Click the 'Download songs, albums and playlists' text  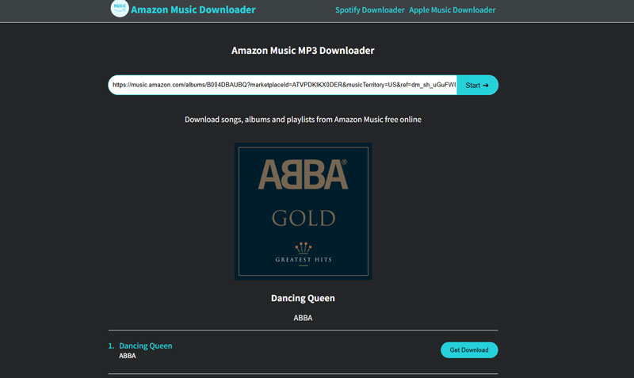[x=303, y=120]
